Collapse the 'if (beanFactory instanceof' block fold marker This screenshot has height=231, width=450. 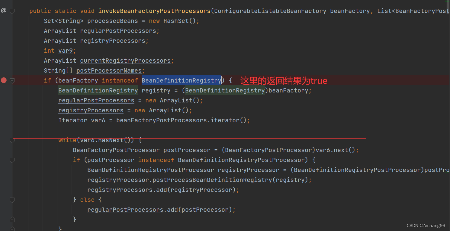click(x=12, y=80)
